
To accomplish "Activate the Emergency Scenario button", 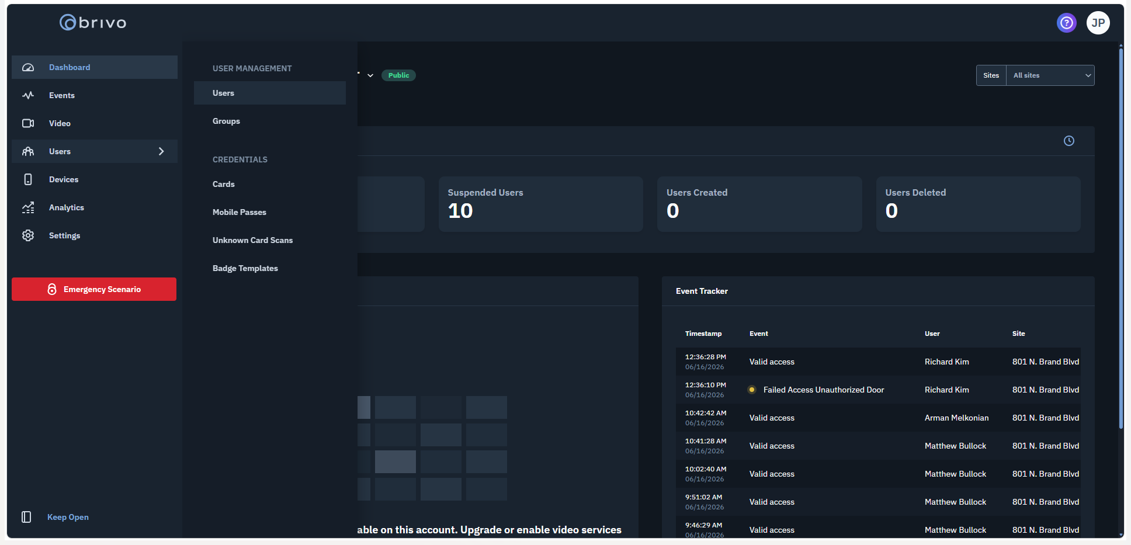I will point(94,289).
